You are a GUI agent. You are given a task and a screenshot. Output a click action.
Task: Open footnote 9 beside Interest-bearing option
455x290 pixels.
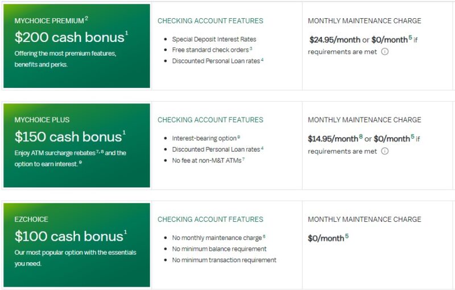(239, 137)
